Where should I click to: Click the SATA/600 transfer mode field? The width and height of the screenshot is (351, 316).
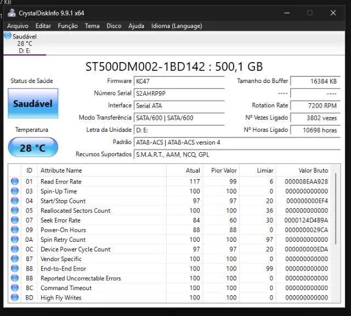tap(179, 118)
